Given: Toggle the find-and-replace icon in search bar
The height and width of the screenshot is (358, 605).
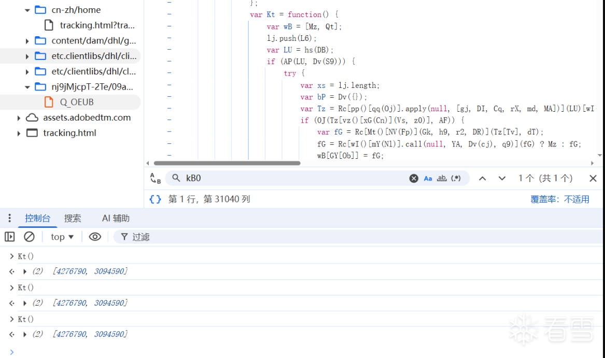Looking at the screenshot, I should 155,178.
